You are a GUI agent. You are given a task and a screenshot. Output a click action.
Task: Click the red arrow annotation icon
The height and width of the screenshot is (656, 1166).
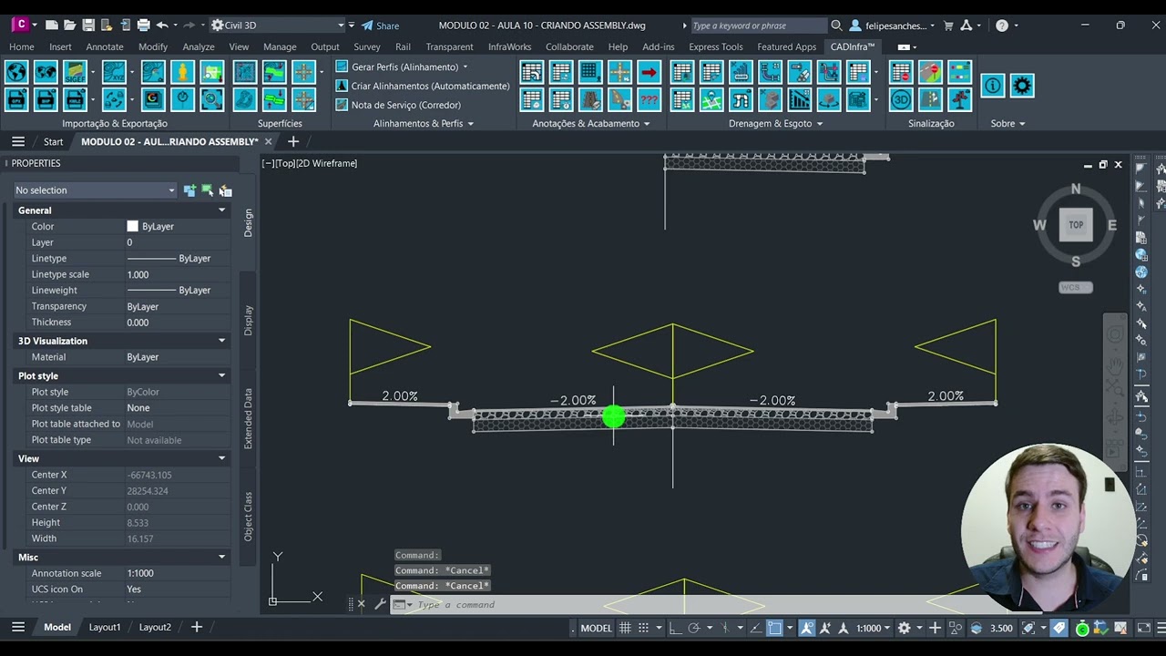649,71
